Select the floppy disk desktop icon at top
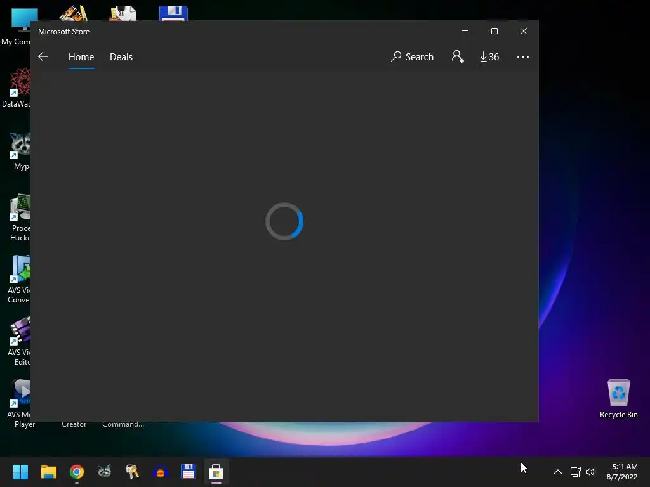650x487 pixels. (x=173, y=13)
